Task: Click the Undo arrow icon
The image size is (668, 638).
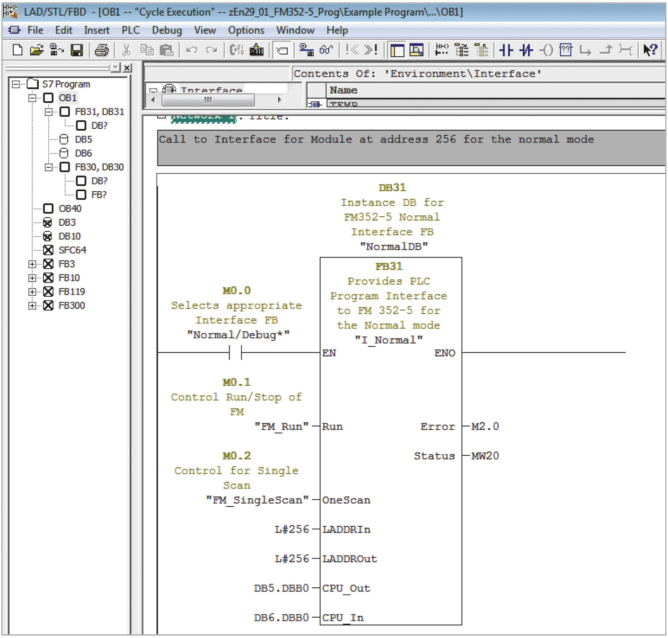Action: coord(191,50)
